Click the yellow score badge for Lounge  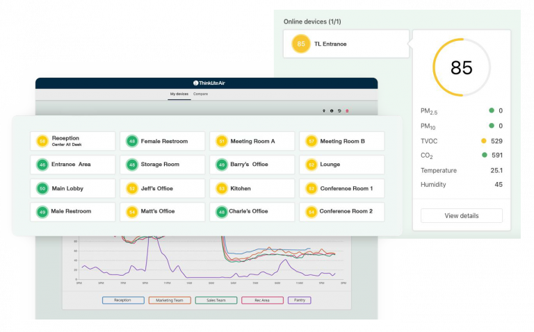pos(311,165)
